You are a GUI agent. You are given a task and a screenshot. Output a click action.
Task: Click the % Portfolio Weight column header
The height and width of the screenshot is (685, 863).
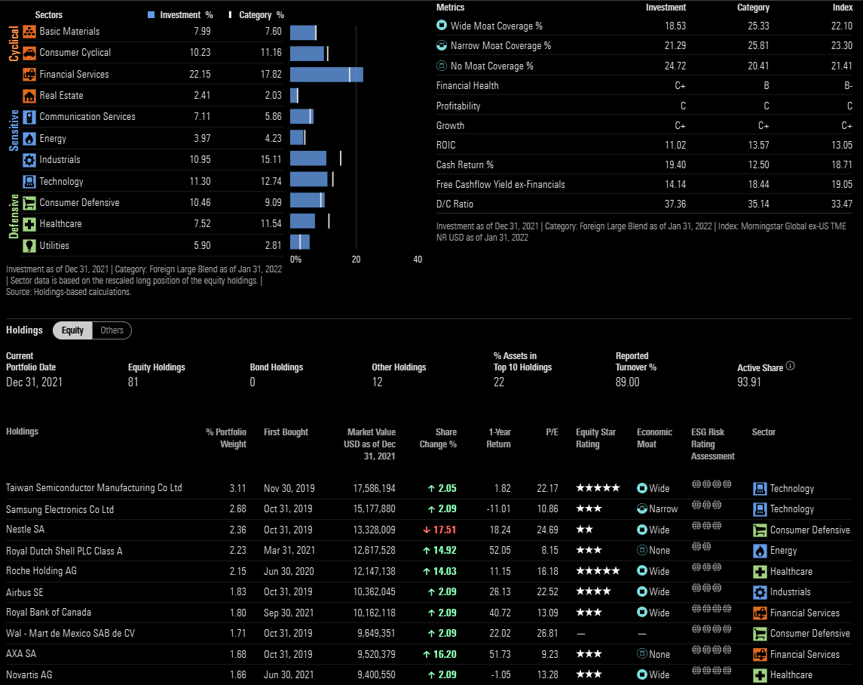click(226, 438)
